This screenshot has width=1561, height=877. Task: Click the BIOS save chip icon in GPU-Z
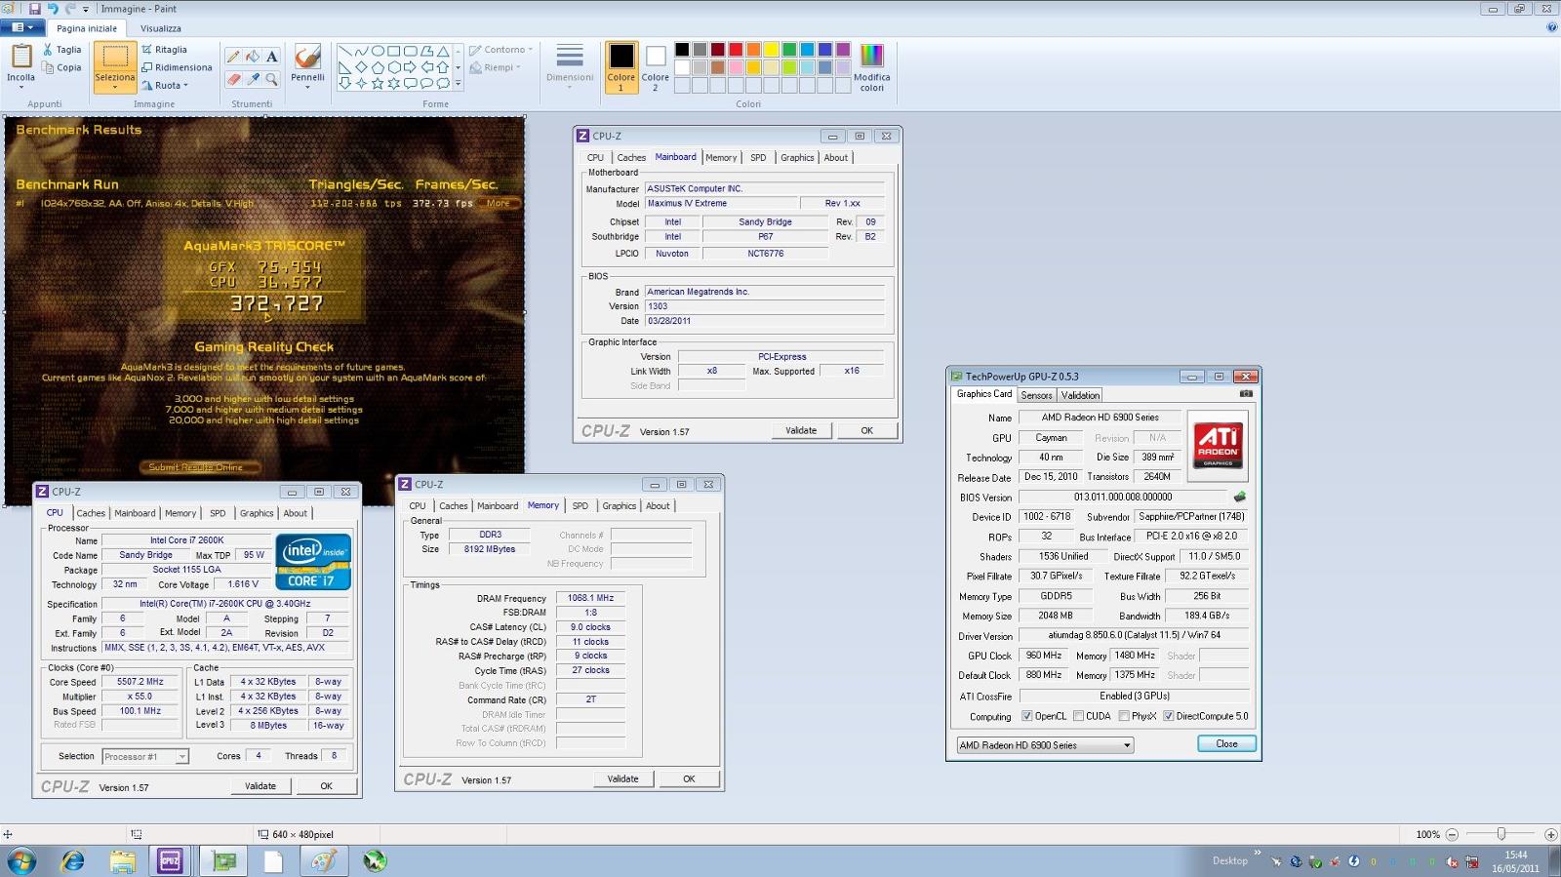(1240, 497)
